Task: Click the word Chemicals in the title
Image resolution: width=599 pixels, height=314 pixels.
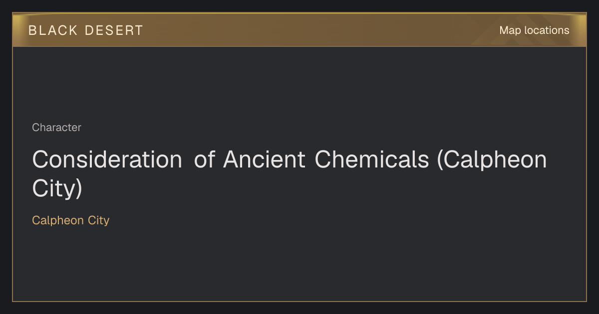Action: (x=372, y=160)
